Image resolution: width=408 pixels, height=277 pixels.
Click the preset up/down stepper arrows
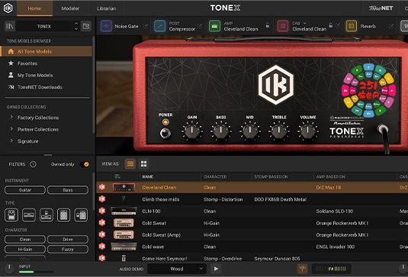76,26
